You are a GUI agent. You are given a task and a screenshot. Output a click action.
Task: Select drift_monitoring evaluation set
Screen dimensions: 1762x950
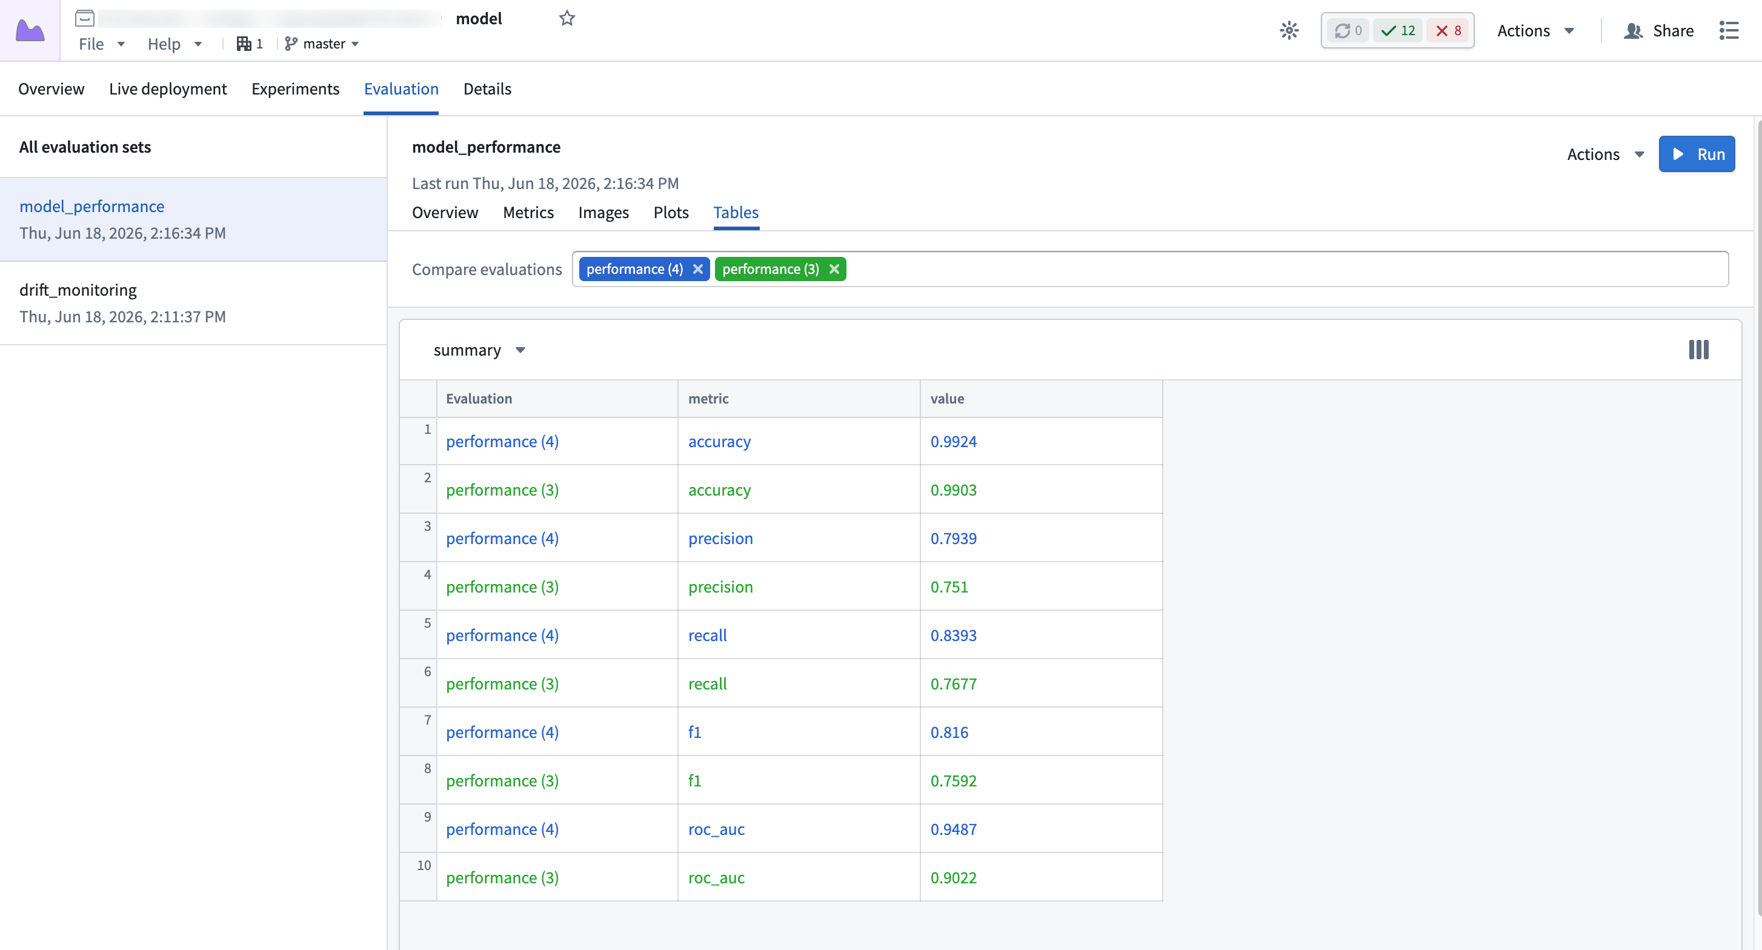[x=193, y=303]
